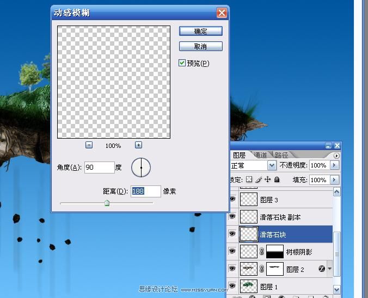The height and width of the screenshot is (298, 368).
Task: Click 图层 2 layer mask thumbnail
Action: 275,269
